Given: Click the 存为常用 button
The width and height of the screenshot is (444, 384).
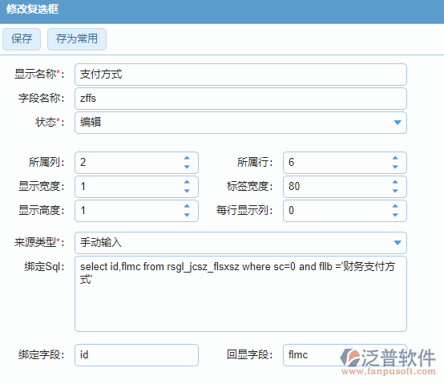Looking at the screenshot, I should (77, 39).
